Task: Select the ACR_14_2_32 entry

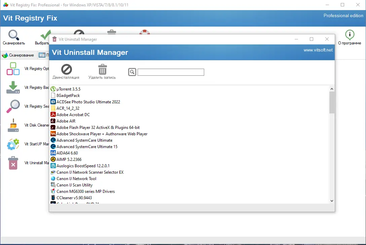Action: pyautogui.click(x=68, y=108)
